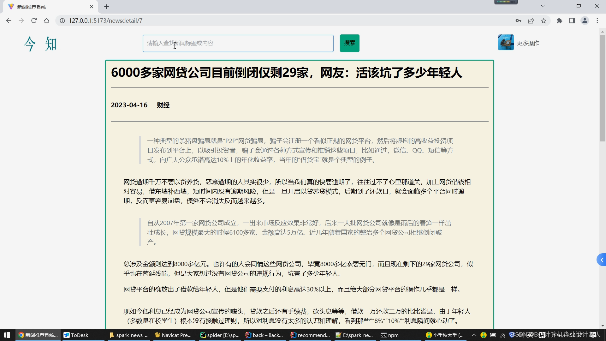This screenshot has width=606, height=341.
Task: Open user avatar thumbnail menu
Action: coord(506,43)
